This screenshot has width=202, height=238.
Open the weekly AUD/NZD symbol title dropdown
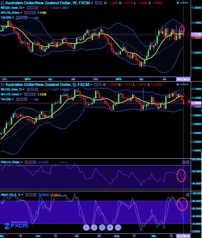tap(92, 3)
